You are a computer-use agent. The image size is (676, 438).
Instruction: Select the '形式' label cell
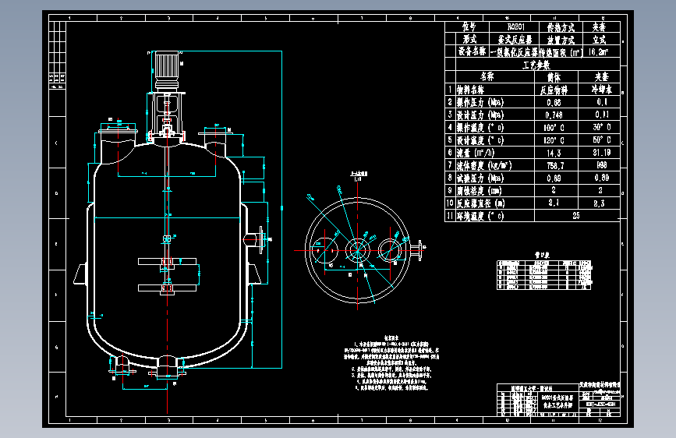click(469, 39)
